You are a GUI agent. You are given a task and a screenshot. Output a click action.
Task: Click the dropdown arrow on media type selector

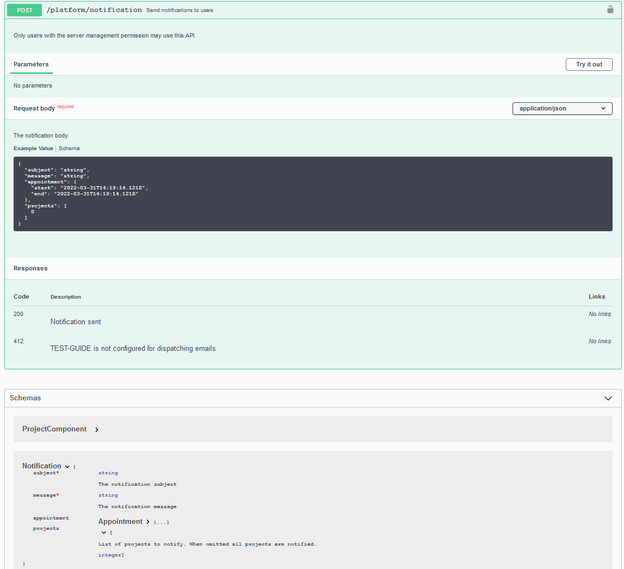[603, 108]
